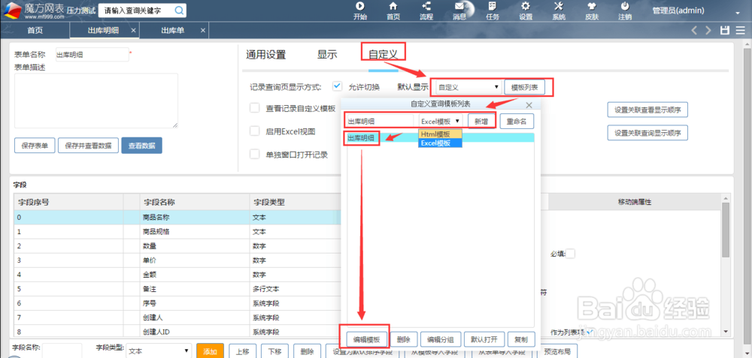Click the 重命名 button

[x=517, y=121]
